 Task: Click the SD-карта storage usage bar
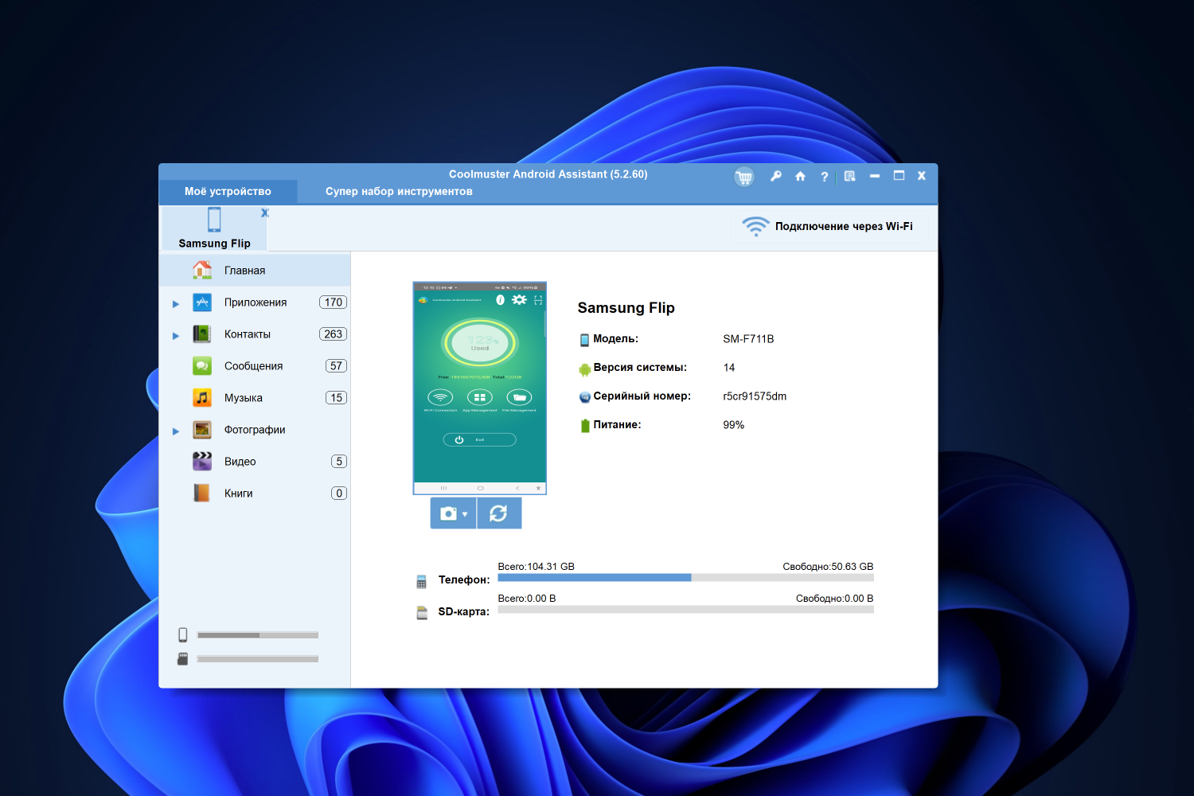685,610
